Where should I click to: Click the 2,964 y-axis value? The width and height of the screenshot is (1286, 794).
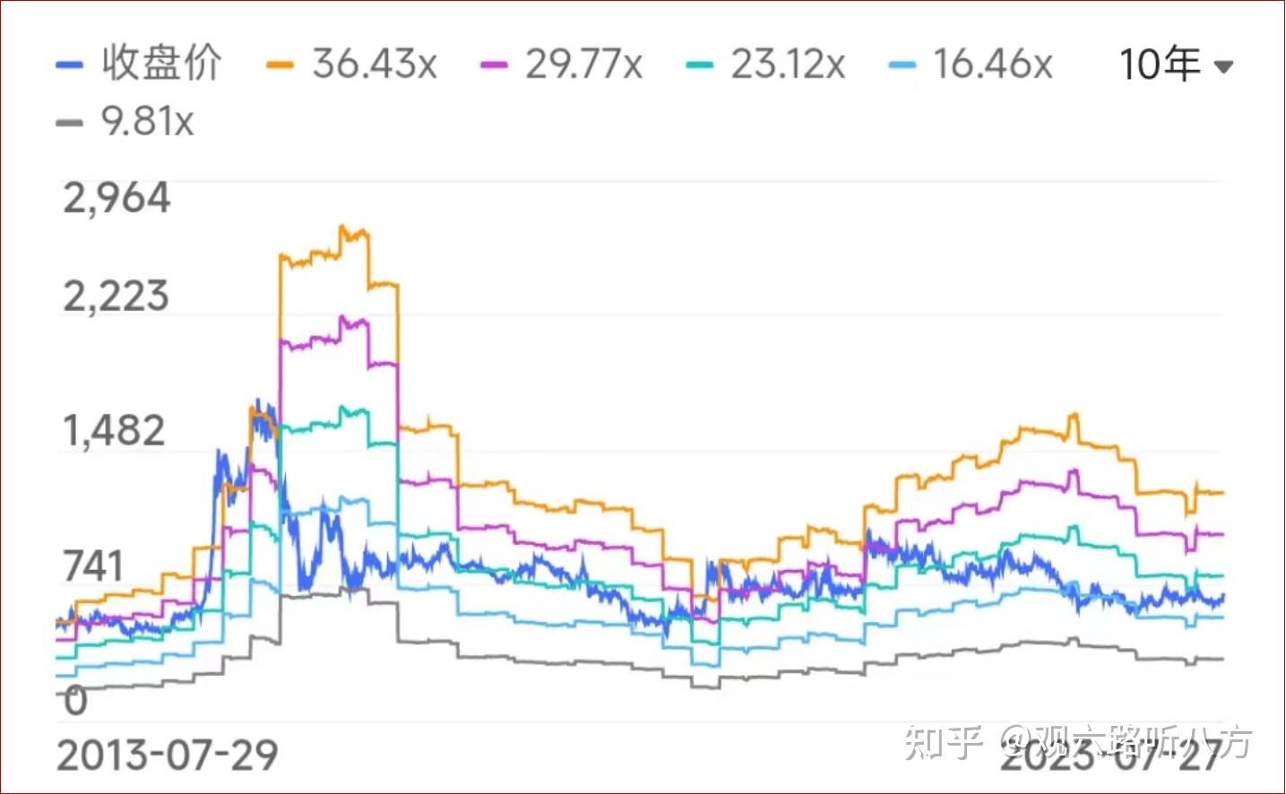click(117, 198)
